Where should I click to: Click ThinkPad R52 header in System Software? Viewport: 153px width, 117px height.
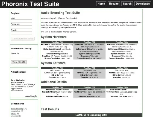pos(89,68)
